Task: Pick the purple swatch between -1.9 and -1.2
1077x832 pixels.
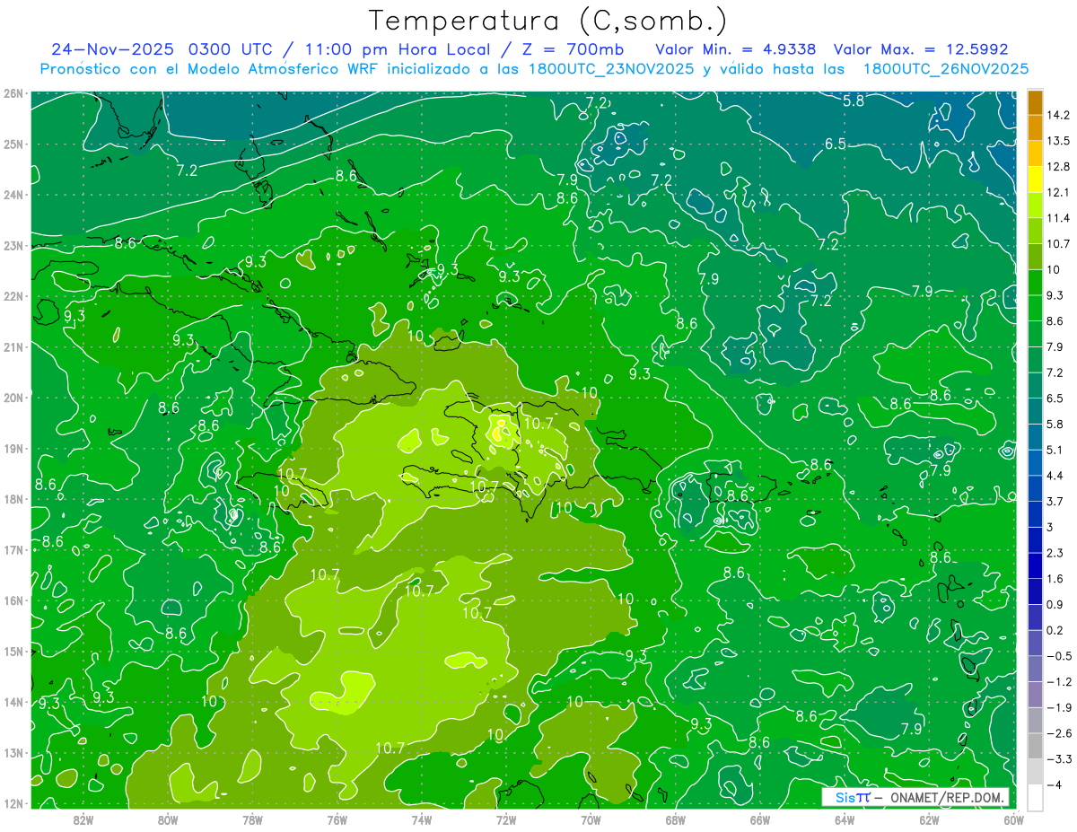Action: 1035,694
